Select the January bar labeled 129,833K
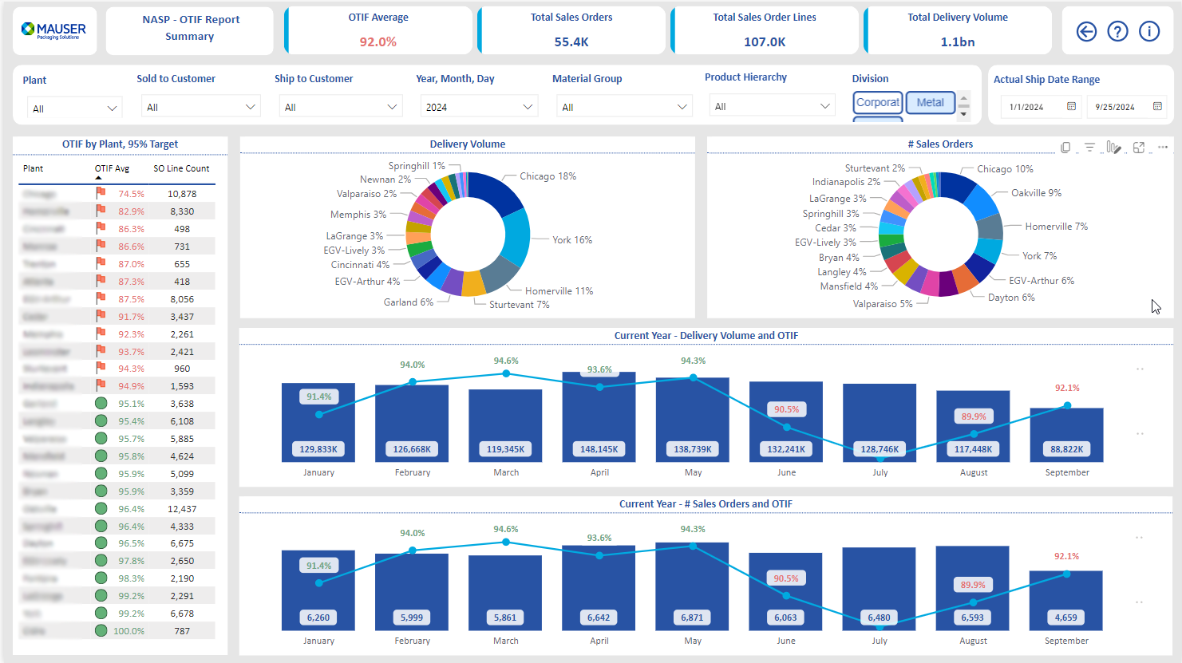The height and width of the screenshot is (663, 1182). [318, 422]
